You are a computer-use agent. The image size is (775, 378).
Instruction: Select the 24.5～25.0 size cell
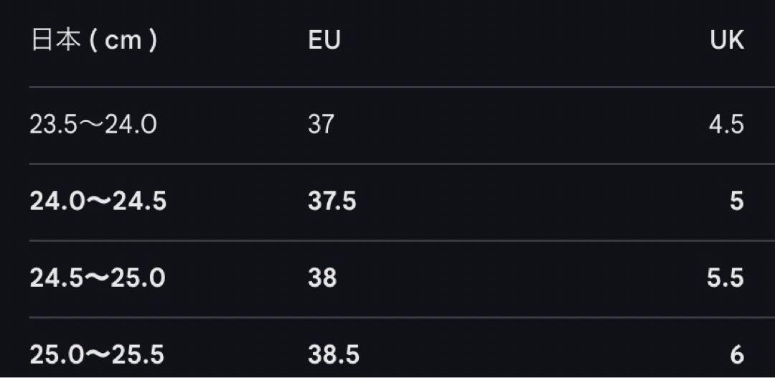point(98,279)
